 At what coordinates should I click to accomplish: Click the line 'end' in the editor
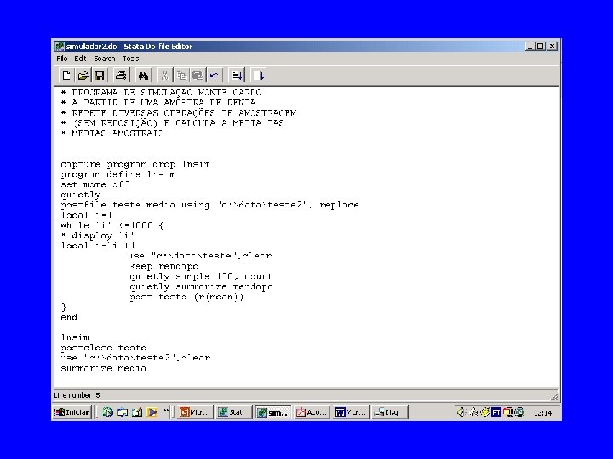tap(69, 317)
